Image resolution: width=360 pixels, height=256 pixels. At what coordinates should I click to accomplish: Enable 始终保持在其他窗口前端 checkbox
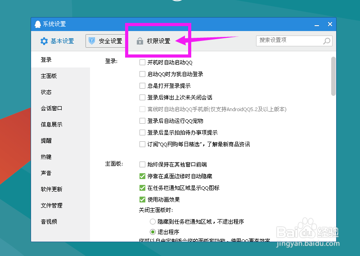(142, 164)
